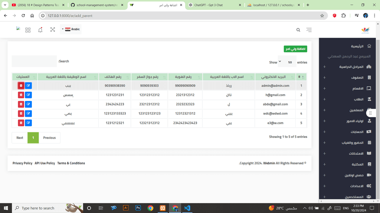Open the Windows Start menu
This screenshot has height=213, width=380.
coord(6,208)
